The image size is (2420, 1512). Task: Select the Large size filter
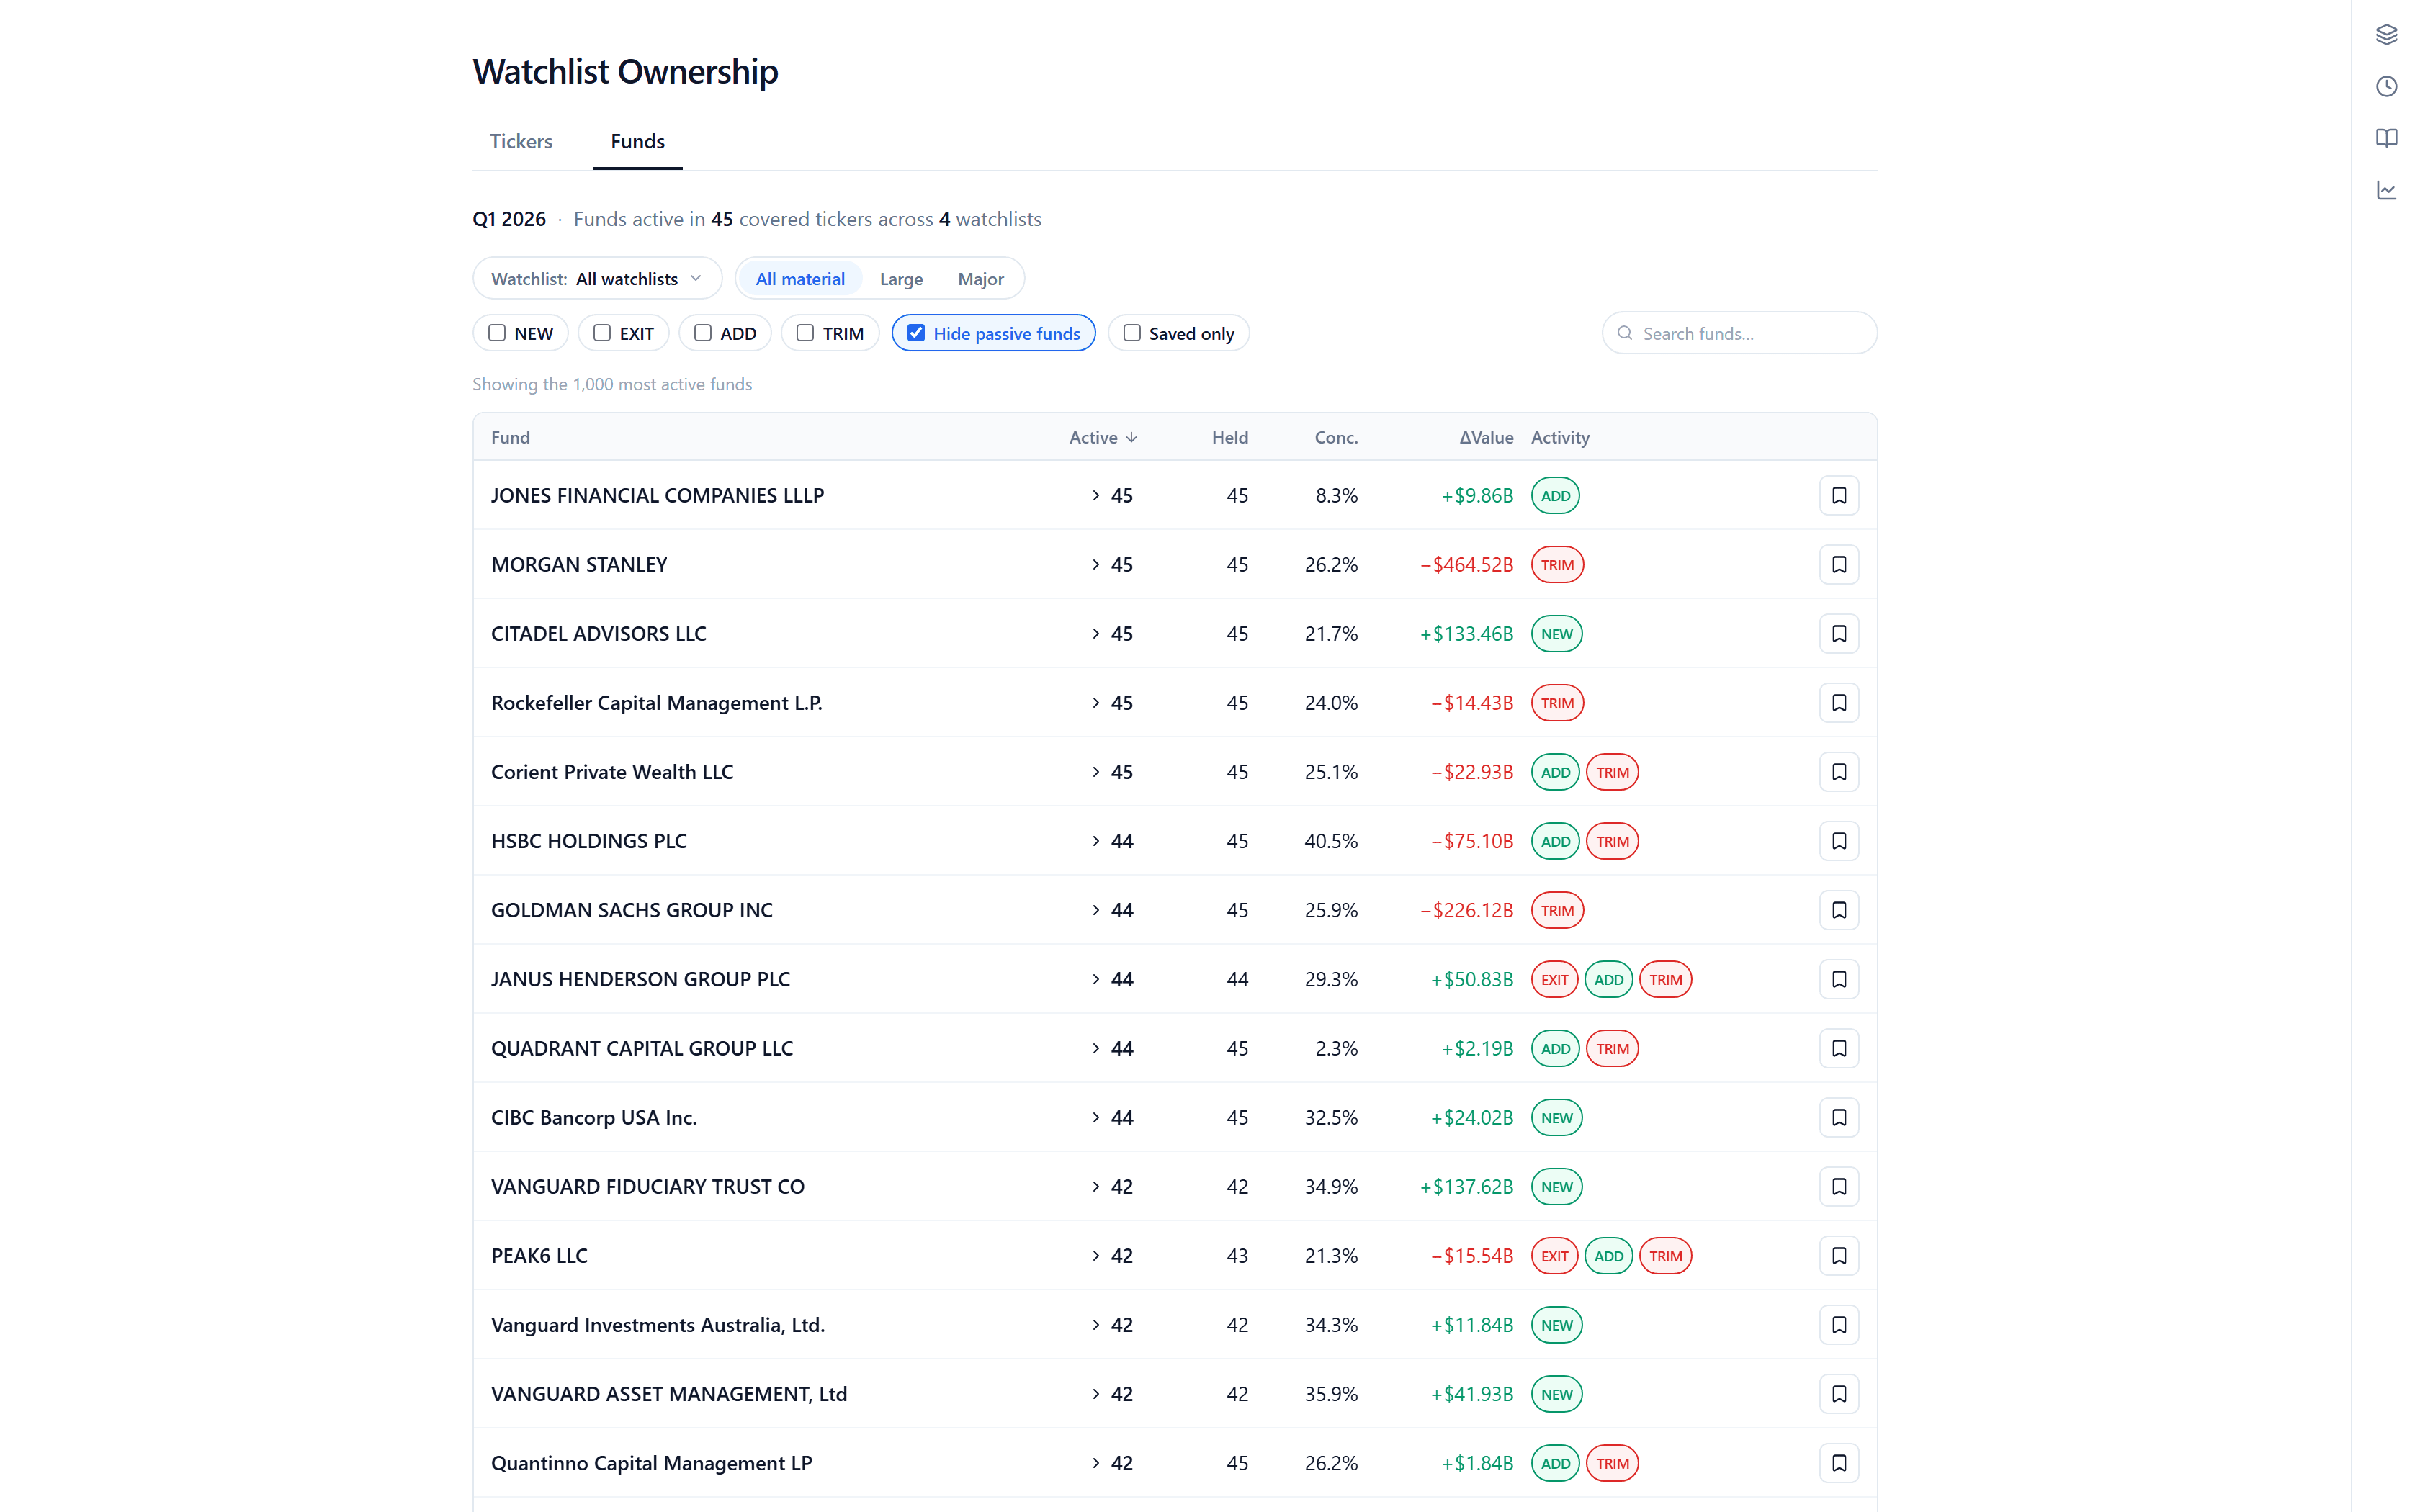(x=901, y=278)
